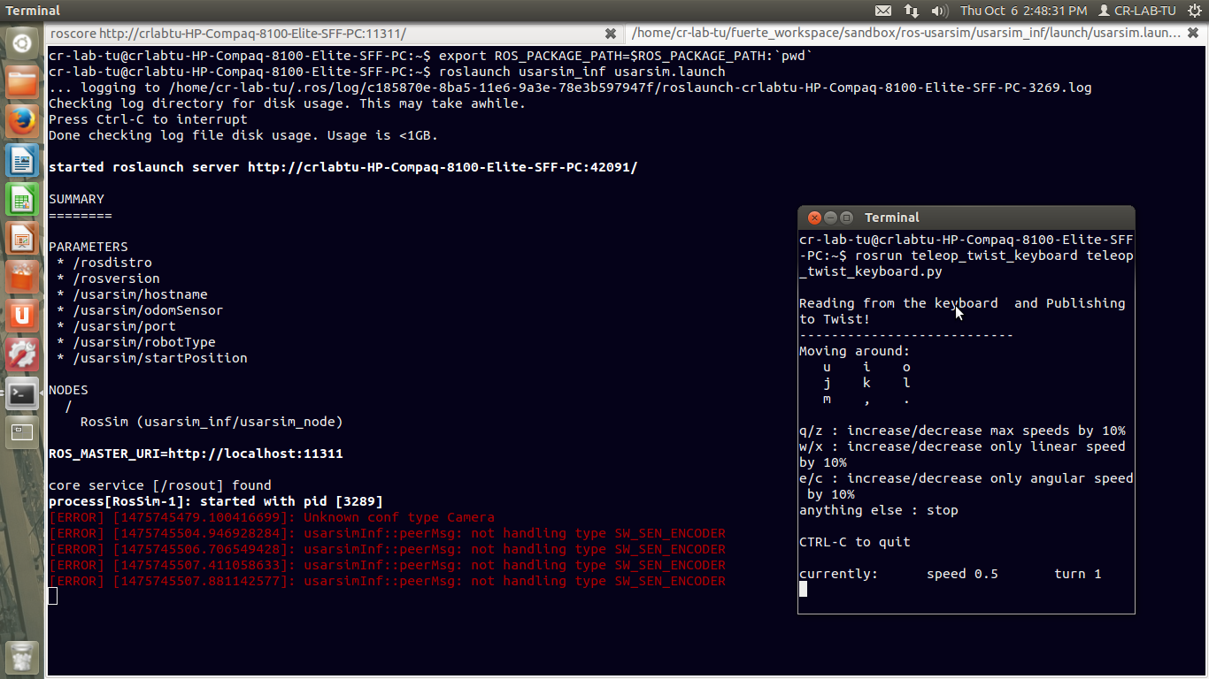The height and width of the screenshot is (679, 1209).
Task: Open the Ubuntu Dash home
Action: point(22,42)
